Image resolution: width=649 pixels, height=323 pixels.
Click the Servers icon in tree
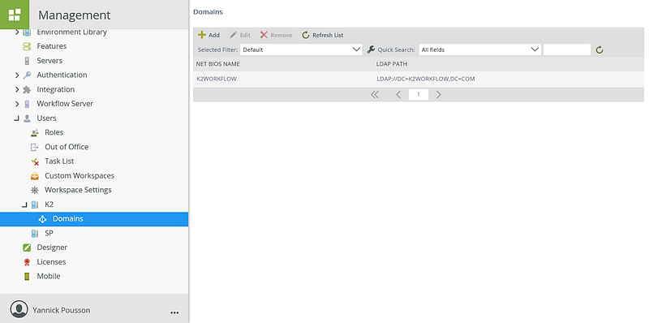click(27, 61)
